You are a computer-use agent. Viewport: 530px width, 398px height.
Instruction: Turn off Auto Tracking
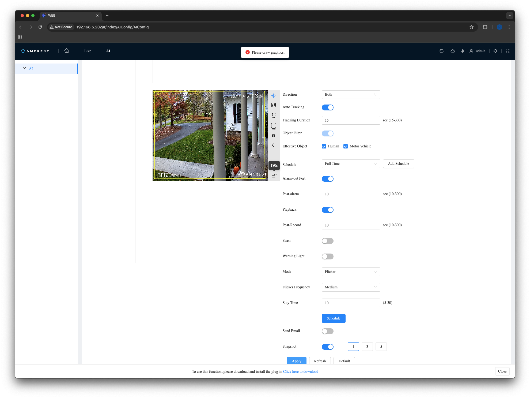click(328, 107)
